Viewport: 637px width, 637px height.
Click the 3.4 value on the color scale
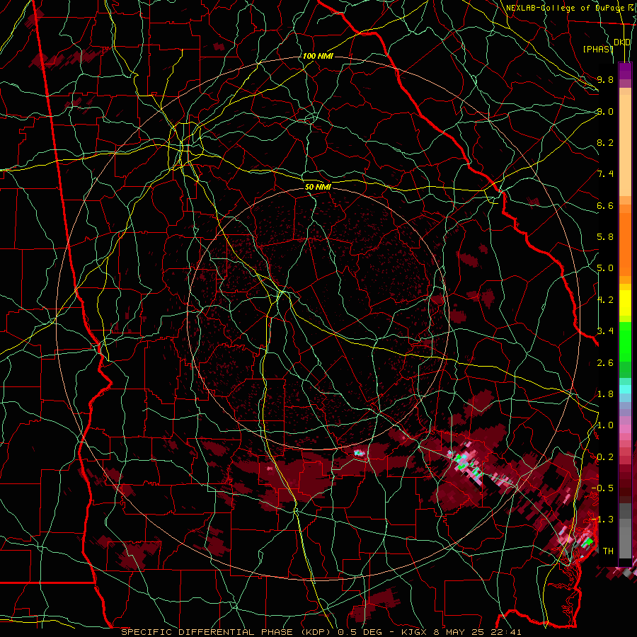(x=605, y=331)
